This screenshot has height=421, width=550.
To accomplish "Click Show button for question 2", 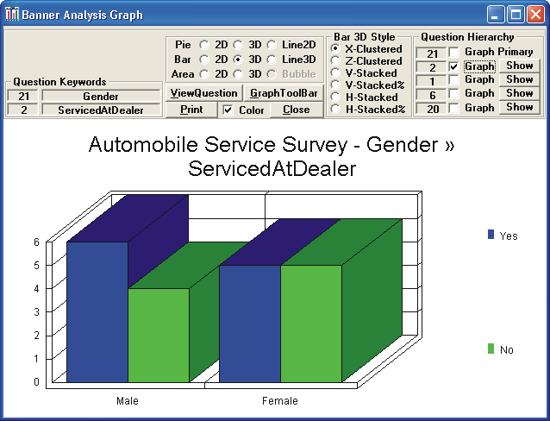I will [520, 66].
